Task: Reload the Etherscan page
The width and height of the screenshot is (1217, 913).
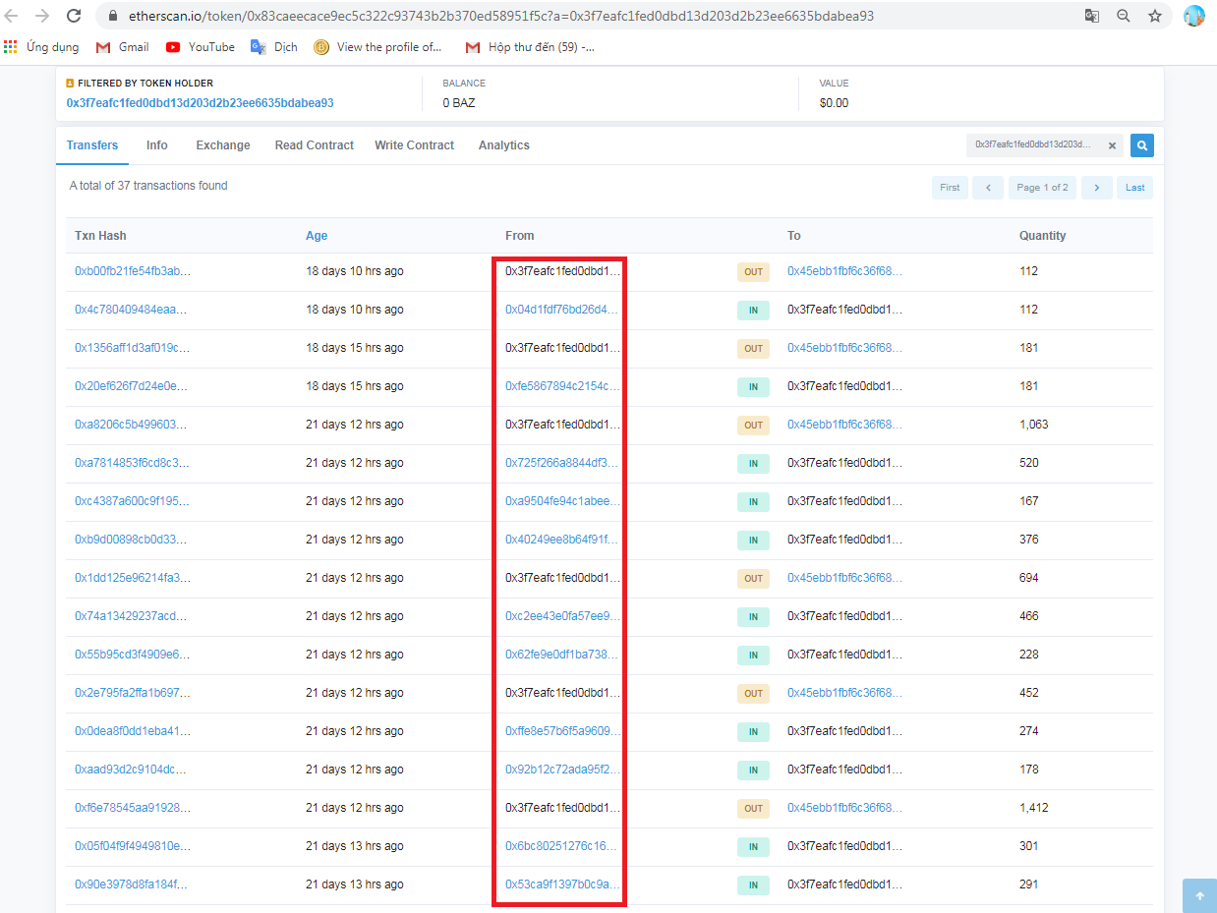Action: pos(74,16)
